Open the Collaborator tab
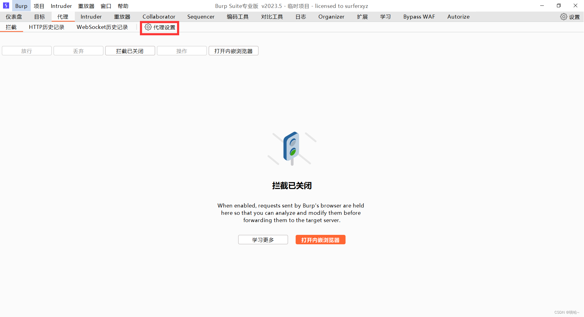 (159, 17)
